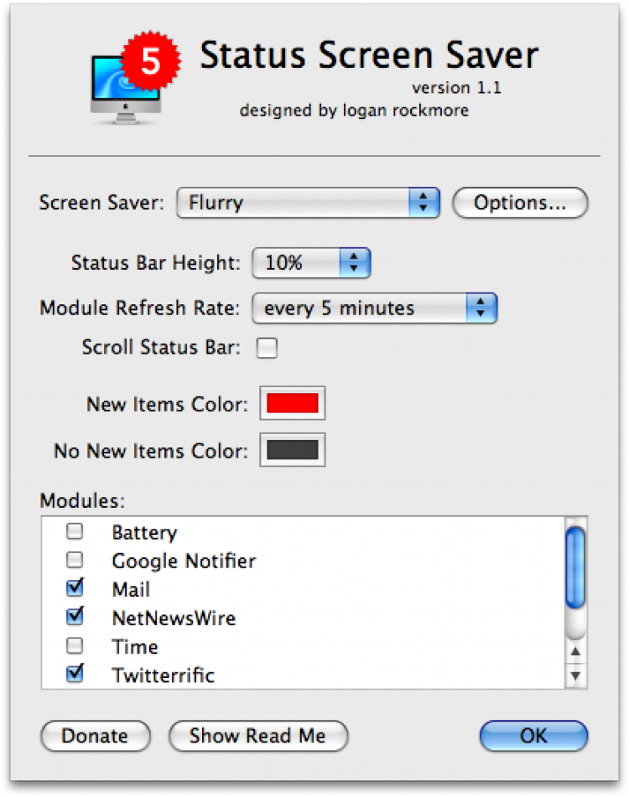Viewport: 629px width, 797px height.
Task: Open the Screen Saver dropdown showing Flurry
Action: 307,203
